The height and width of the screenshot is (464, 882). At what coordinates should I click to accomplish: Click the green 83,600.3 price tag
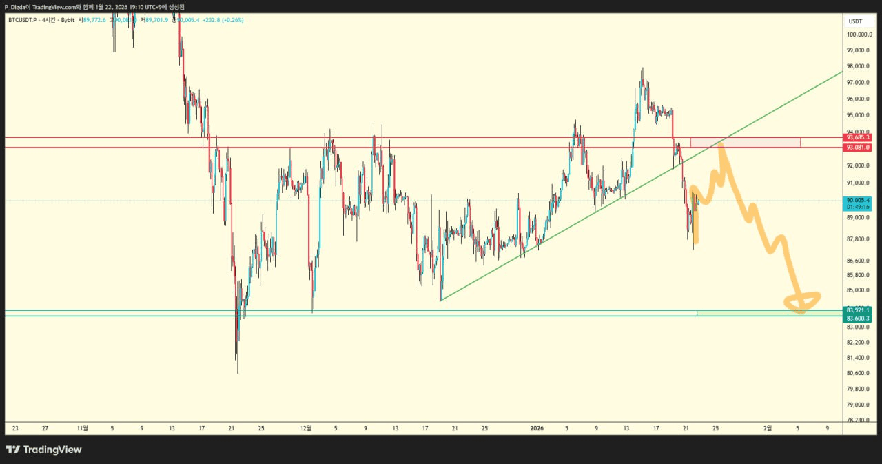[x=859, y=318]
